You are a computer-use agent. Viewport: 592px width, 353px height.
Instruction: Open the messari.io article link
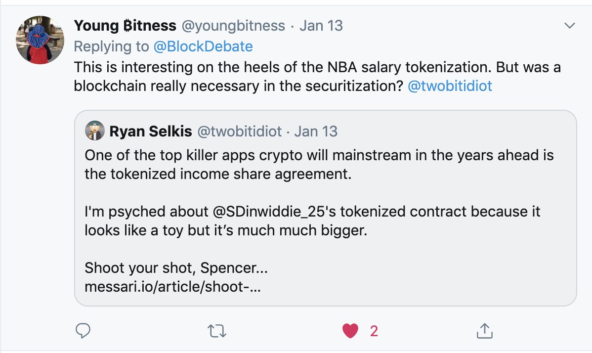pyautogui.click(x=172, y=287)
